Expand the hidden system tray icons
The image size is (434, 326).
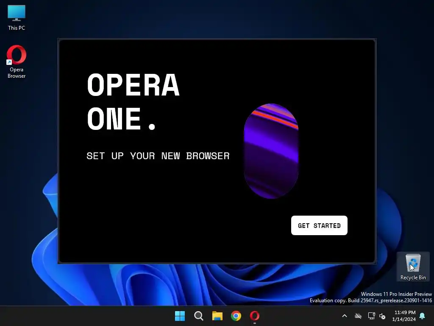tap(345, 316)
